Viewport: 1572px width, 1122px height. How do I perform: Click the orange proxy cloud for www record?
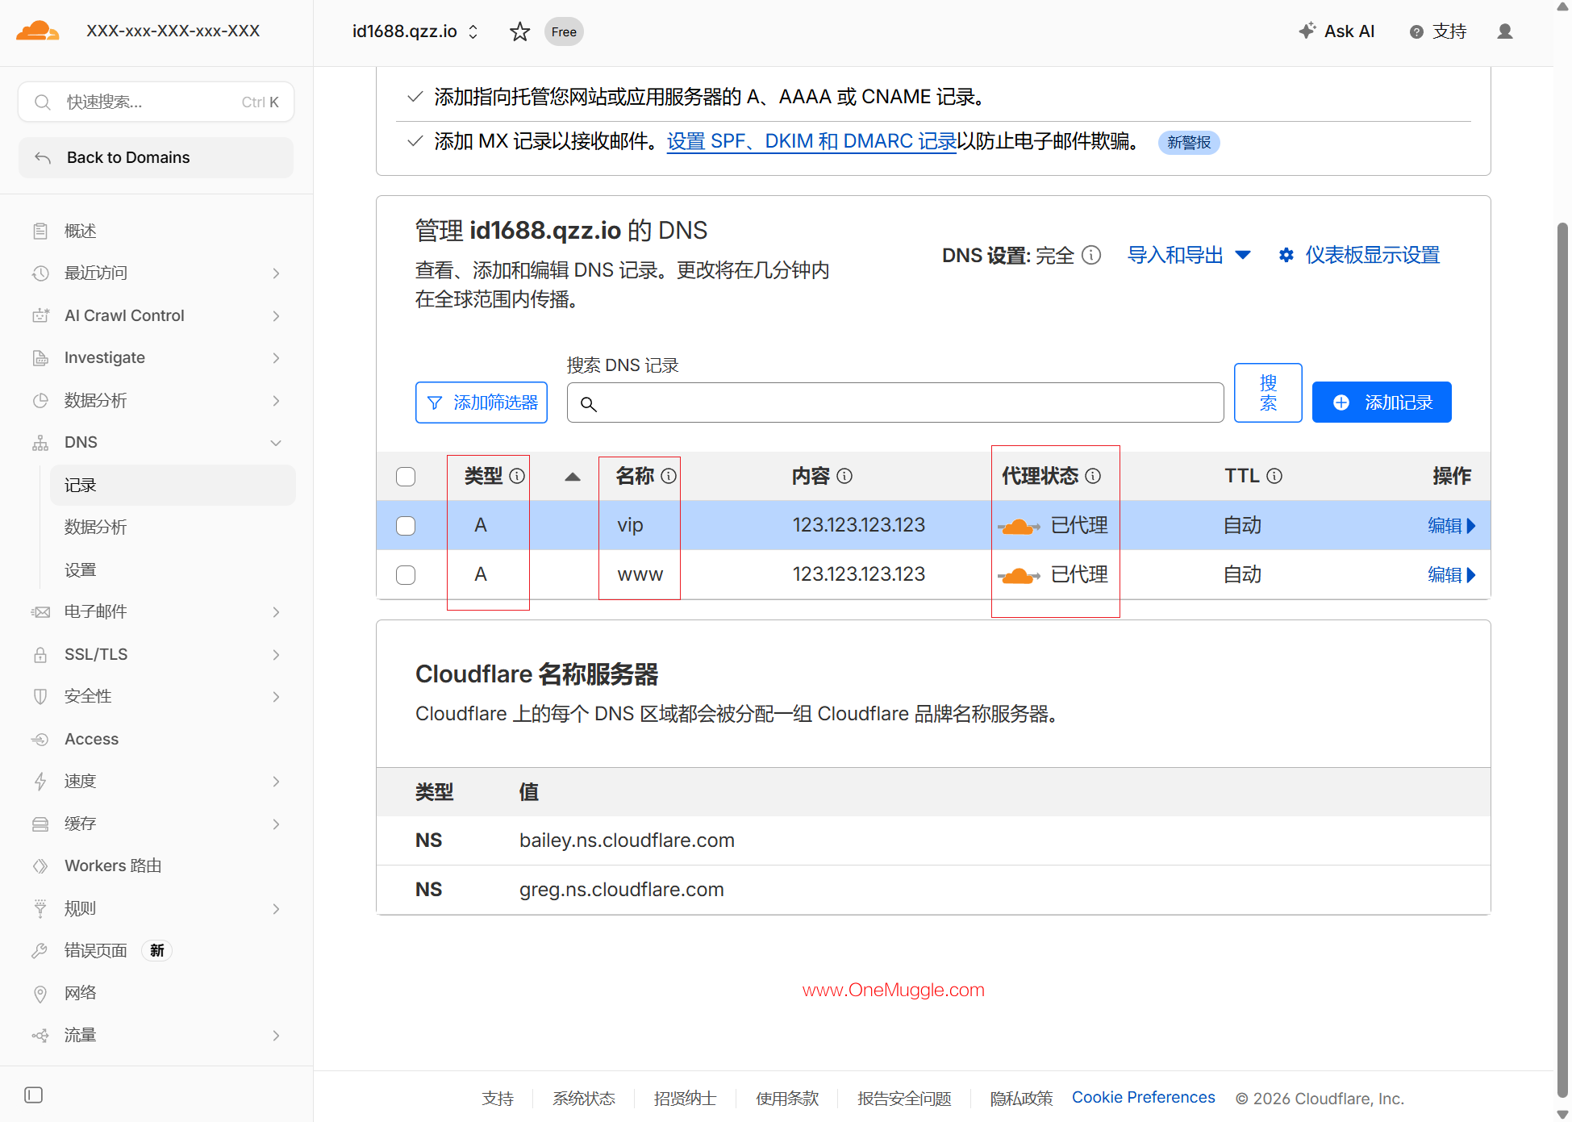[x=1019, y=576]
